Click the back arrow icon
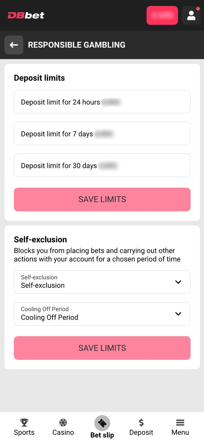 (14, 45)
